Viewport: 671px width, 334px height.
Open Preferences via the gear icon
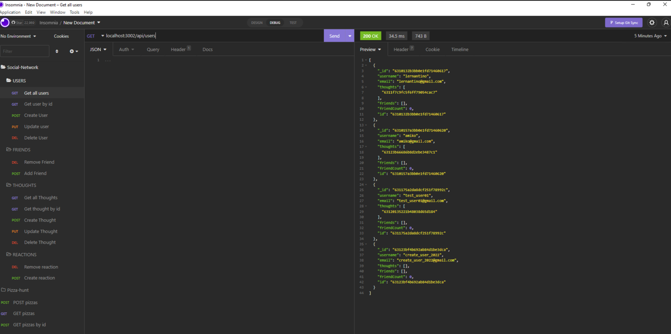pos(651,22)
